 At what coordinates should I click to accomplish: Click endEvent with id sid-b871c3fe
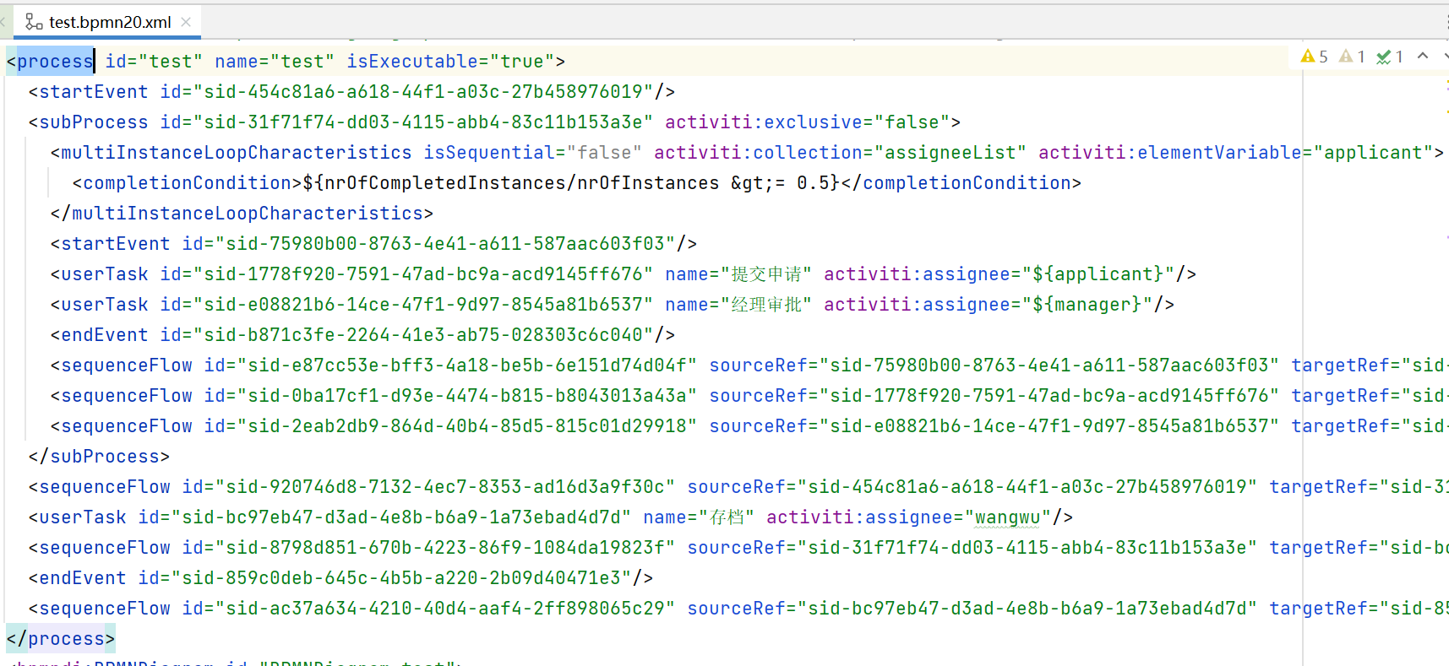tap(362, 335)
